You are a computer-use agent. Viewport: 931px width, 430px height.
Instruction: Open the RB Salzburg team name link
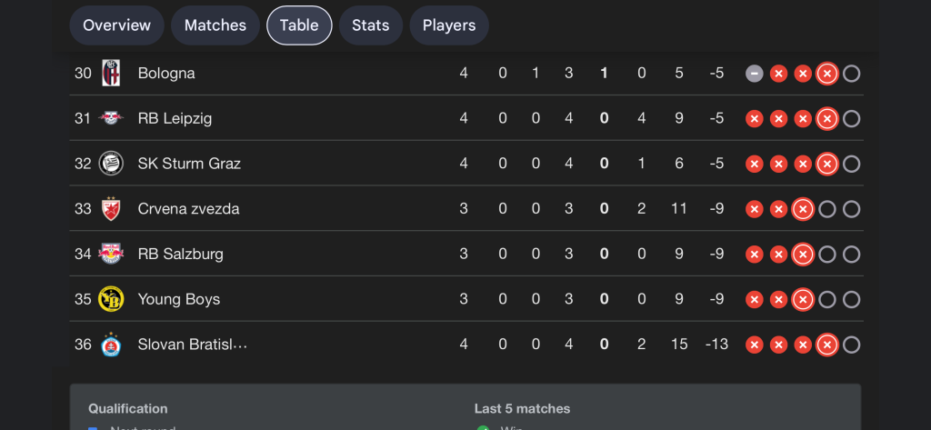coord(180,254)
